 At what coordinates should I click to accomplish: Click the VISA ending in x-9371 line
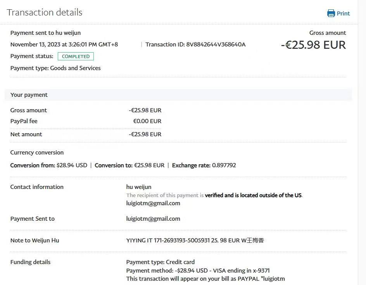click(x=198, y=271)
